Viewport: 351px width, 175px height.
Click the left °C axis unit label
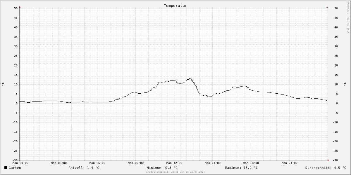click(3, 84)
